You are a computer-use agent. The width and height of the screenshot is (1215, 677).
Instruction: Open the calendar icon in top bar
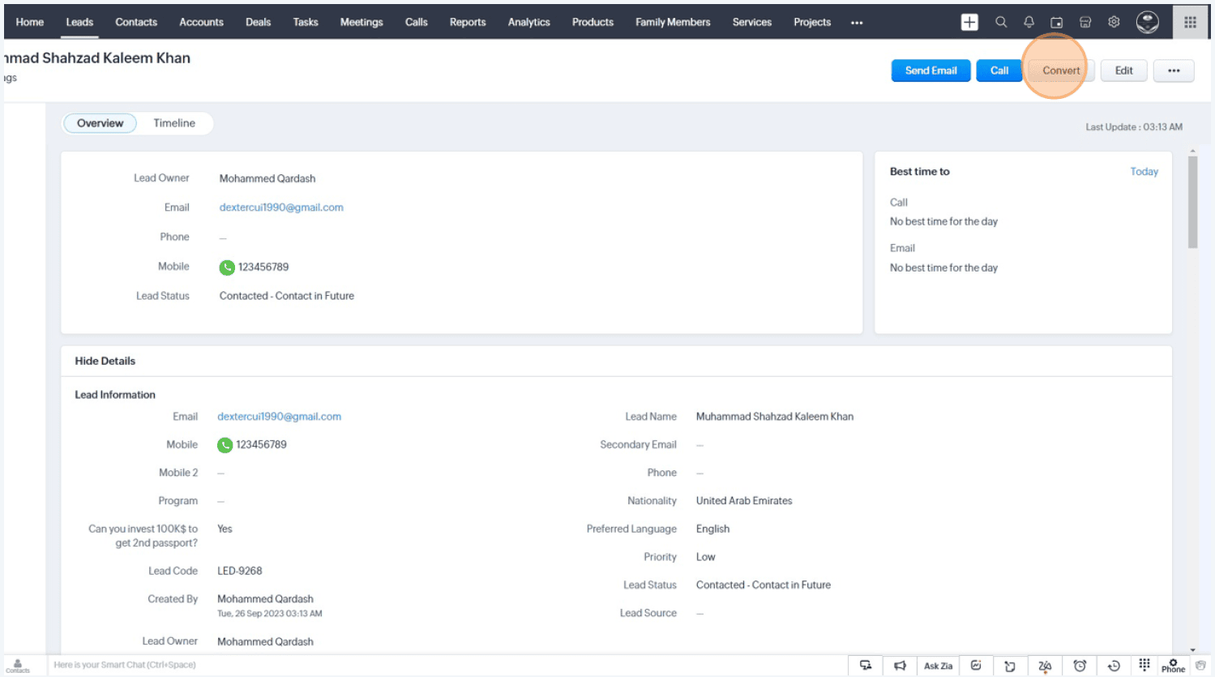point(1056,22)
